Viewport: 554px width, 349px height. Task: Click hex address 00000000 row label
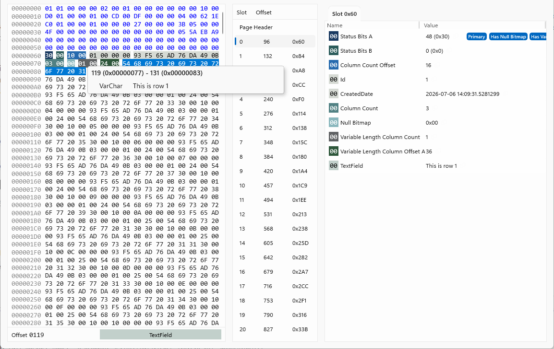click(x=26, y=8)
